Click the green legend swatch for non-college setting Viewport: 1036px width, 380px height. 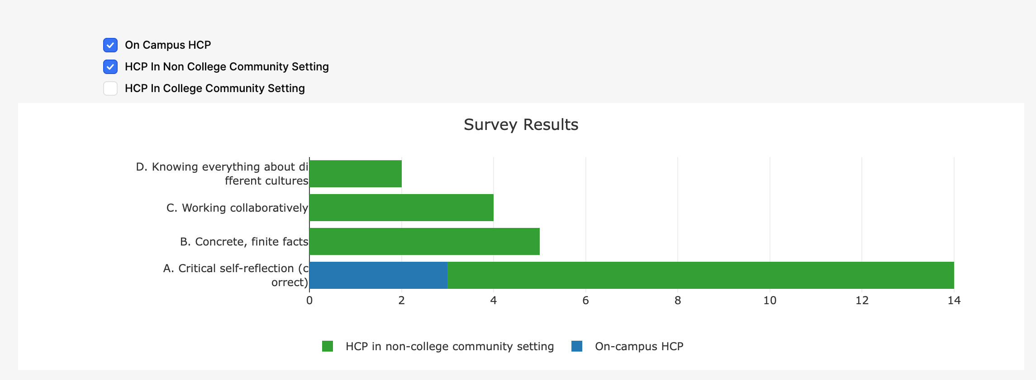coord(328,346)
